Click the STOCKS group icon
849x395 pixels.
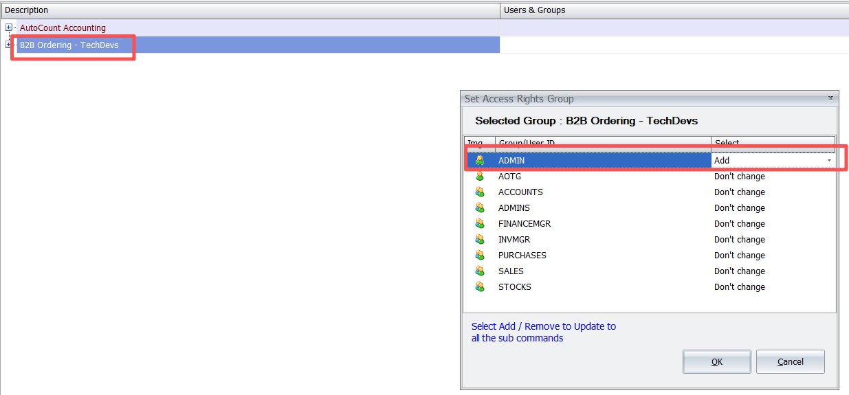tap(480, 286)
